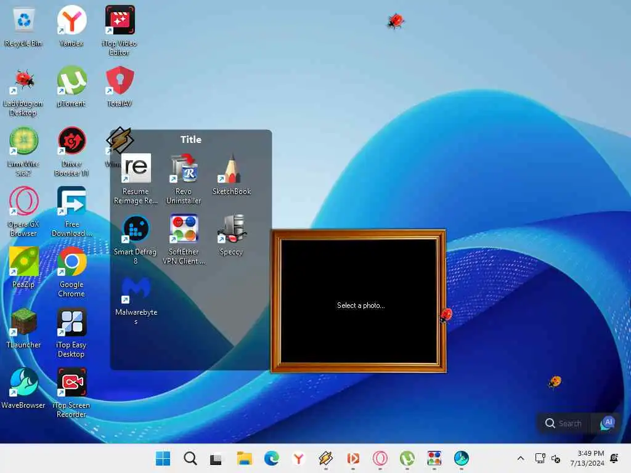This screenshot has width=631, height=473.
Task: Select the SketchBook pencil icon
Action: pos(232,168)
